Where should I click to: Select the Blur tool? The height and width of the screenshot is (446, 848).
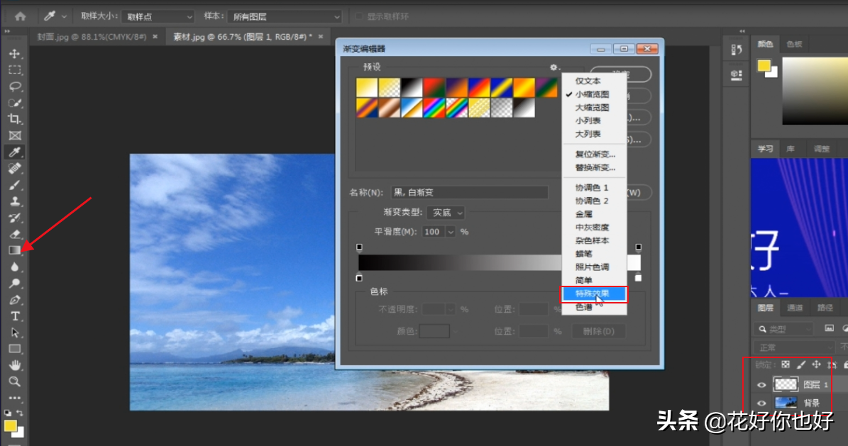pos(15,267)
